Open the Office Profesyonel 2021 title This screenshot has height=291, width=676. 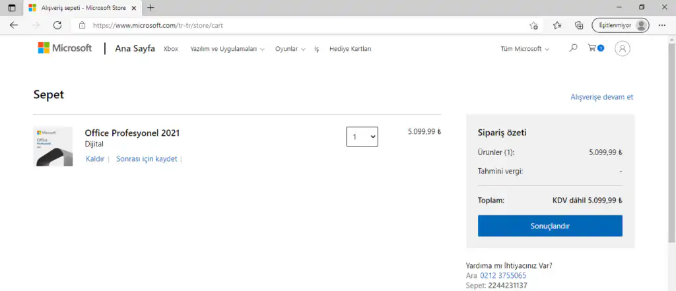click(132, 133)
